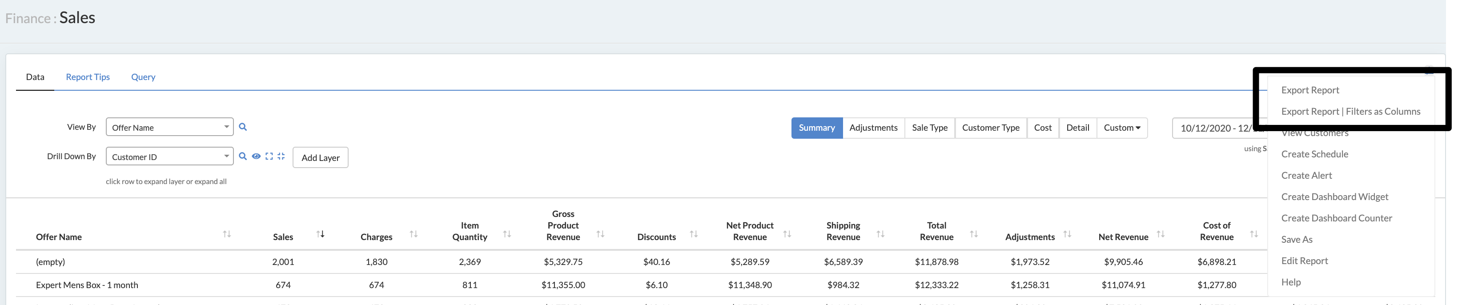Click sort arrows for Discounts column

694,234
